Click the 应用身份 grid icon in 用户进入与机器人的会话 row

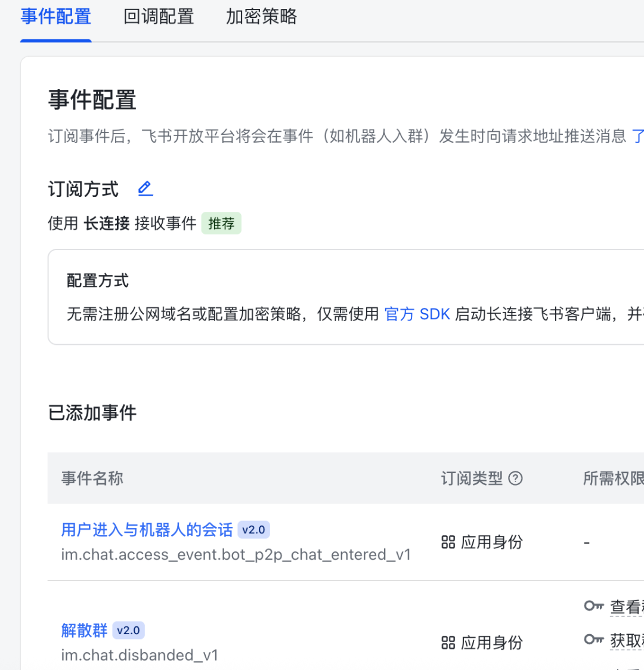pyautogui.click(x=448, y=542)
